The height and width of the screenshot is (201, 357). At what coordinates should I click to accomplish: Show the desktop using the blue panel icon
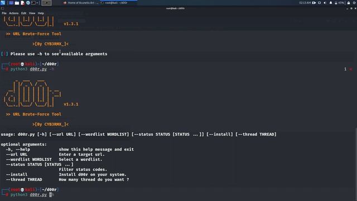[x=11, y=3]
